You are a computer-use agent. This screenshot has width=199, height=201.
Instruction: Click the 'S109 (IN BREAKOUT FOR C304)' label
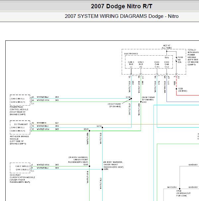(183, 193)
